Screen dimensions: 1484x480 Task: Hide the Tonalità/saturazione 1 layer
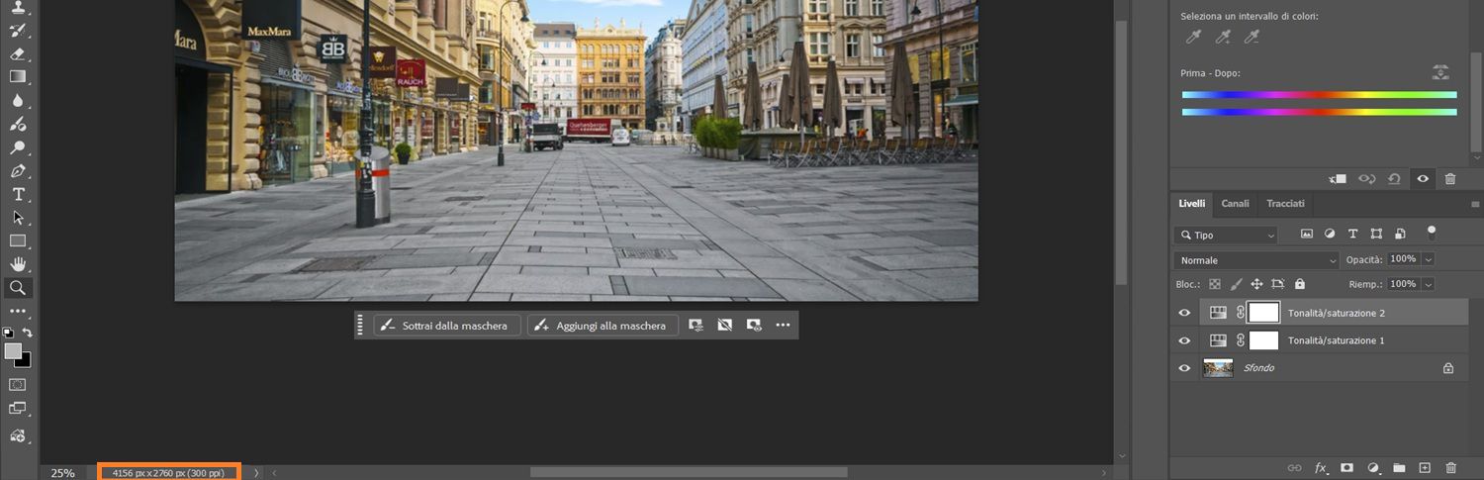tap(1184, 340)
